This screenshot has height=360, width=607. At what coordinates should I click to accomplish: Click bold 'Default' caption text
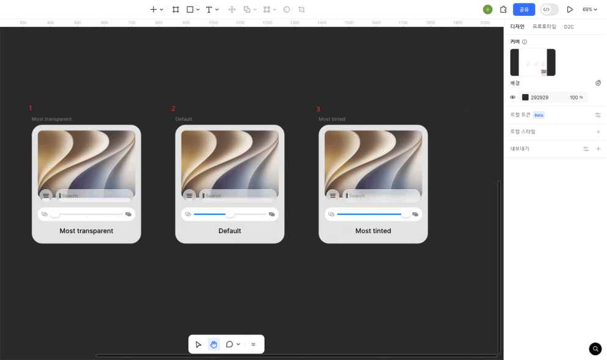pyautogui.click(x=230, y=231)
